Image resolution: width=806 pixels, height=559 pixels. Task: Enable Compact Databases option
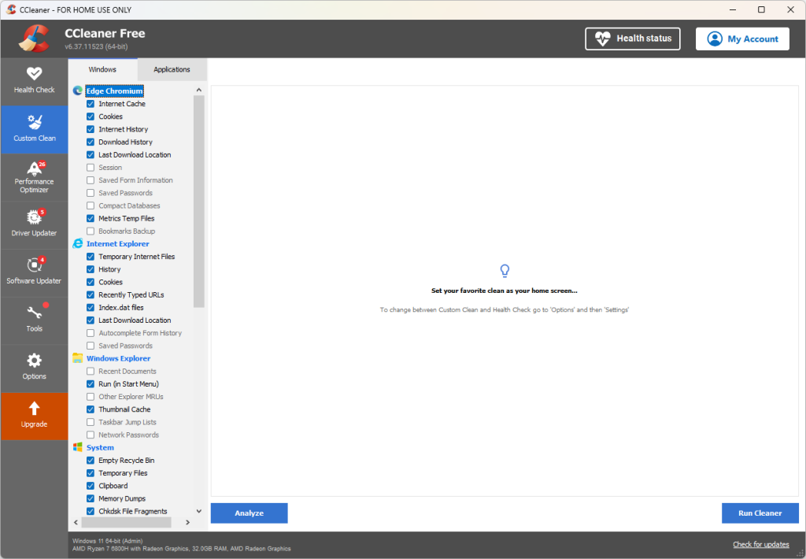click(91, 205)
